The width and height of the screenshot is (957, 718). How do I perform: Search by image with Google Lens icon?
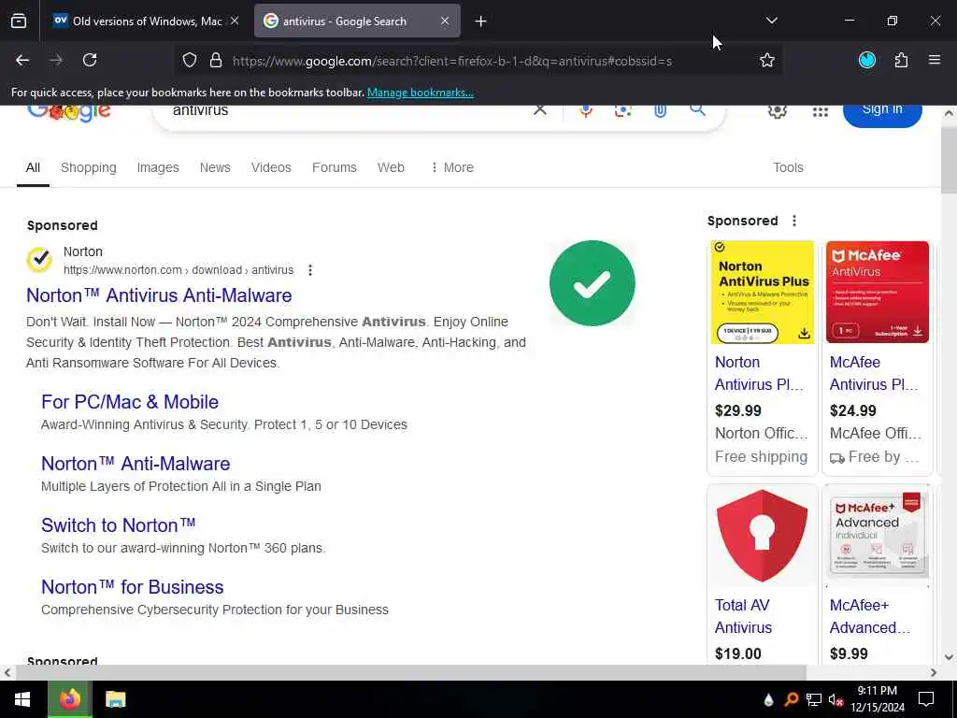click(x=623, y=110)
